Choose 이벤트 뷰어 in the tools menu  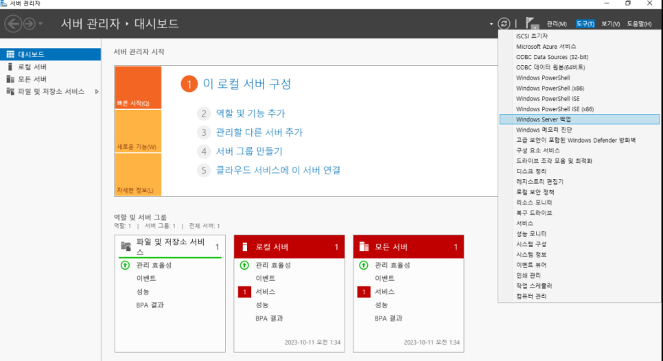531,264
